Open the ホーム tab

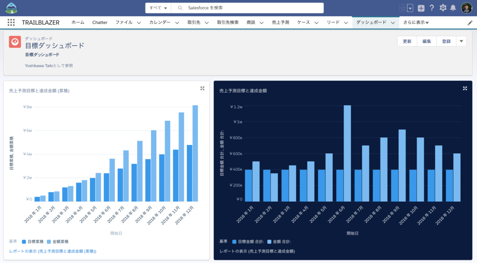point(78,22)
